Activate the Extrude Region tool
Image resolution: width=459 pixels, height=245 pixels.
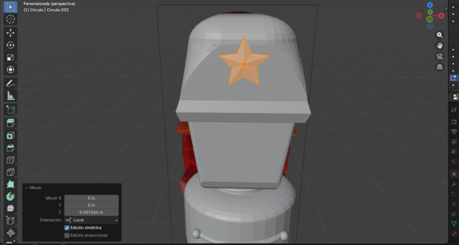click(10, 123)
